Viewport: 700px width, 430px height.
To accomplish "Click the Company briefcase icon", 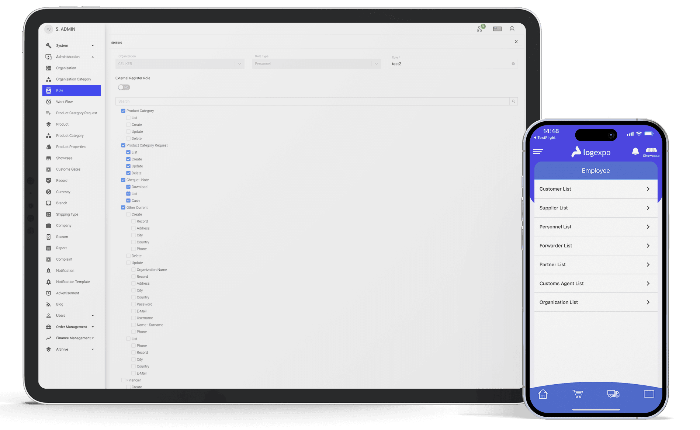I will click(x=48, y=225).
